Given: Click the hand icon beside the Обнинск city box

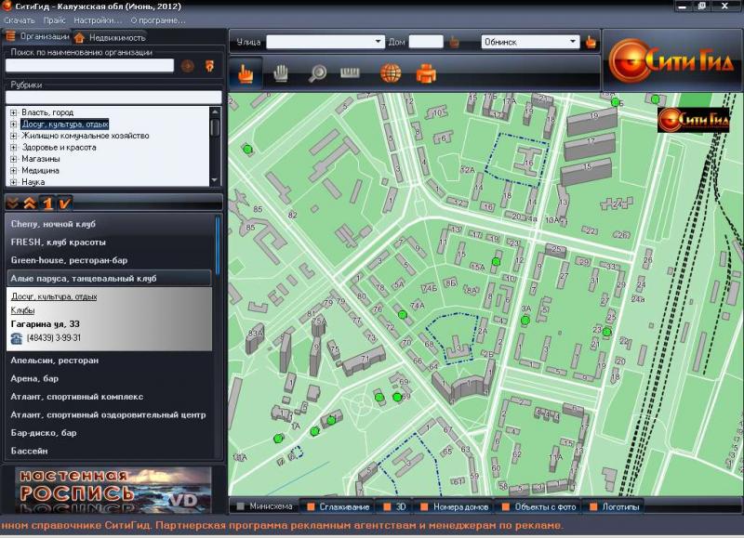Looking at the screenshot, I should (591, 42).
